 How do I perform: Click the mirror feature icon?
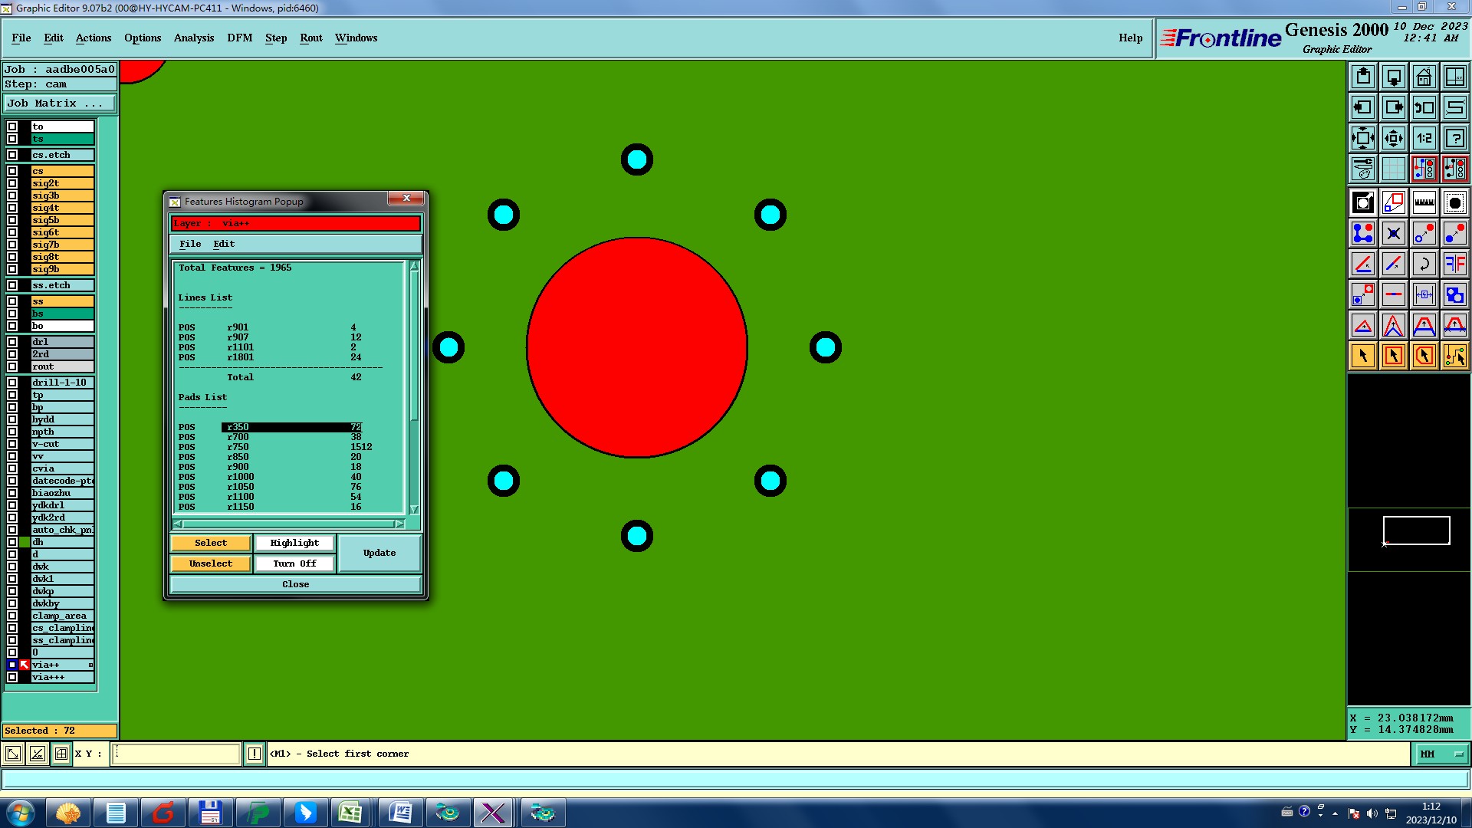click(1454, 264)
